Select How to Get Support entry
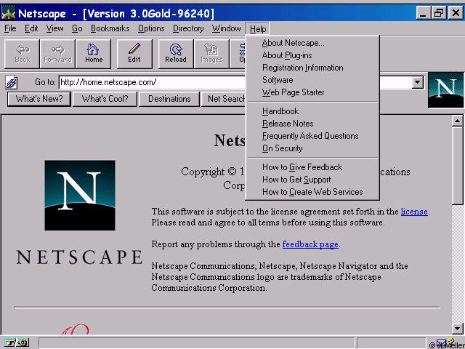The width and height of the screenshot is (465, 349). point(312,180)
